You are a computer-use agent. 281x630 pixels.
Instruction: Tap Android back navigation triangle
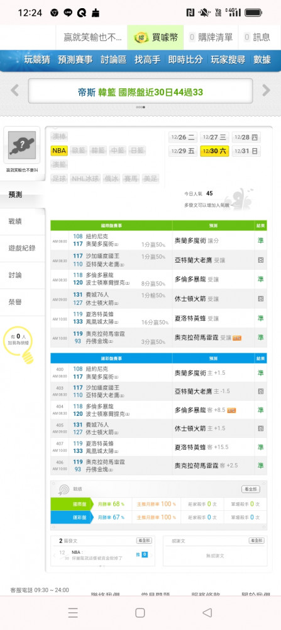point(207,612)
